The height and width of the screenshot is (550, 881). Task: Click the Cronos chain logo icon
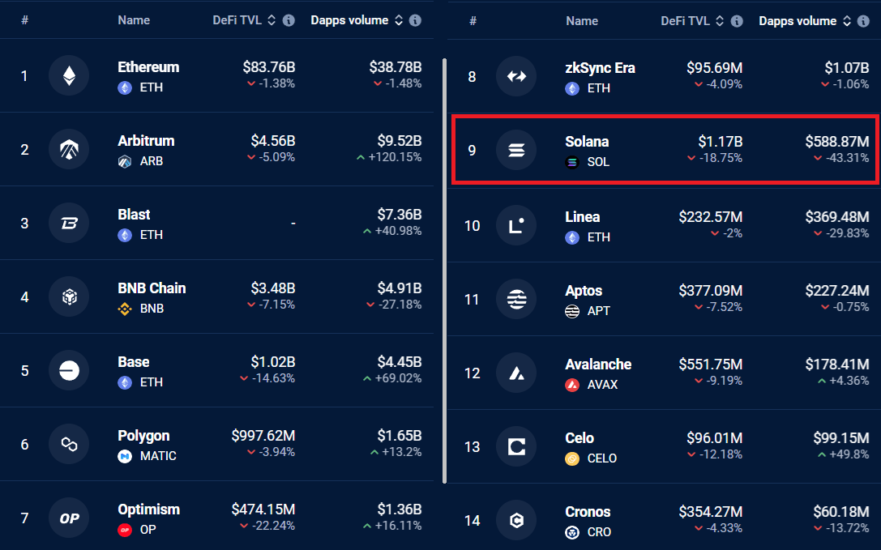[x=516, y=521]
